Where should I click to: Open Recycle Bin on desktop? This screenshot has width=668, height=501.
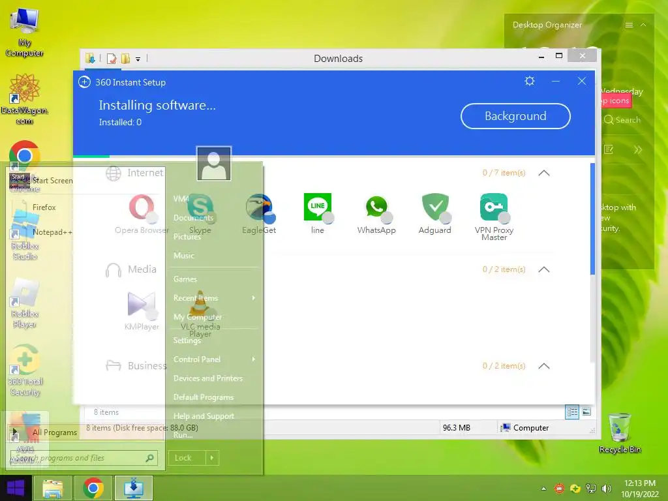(x=620, y=433)
